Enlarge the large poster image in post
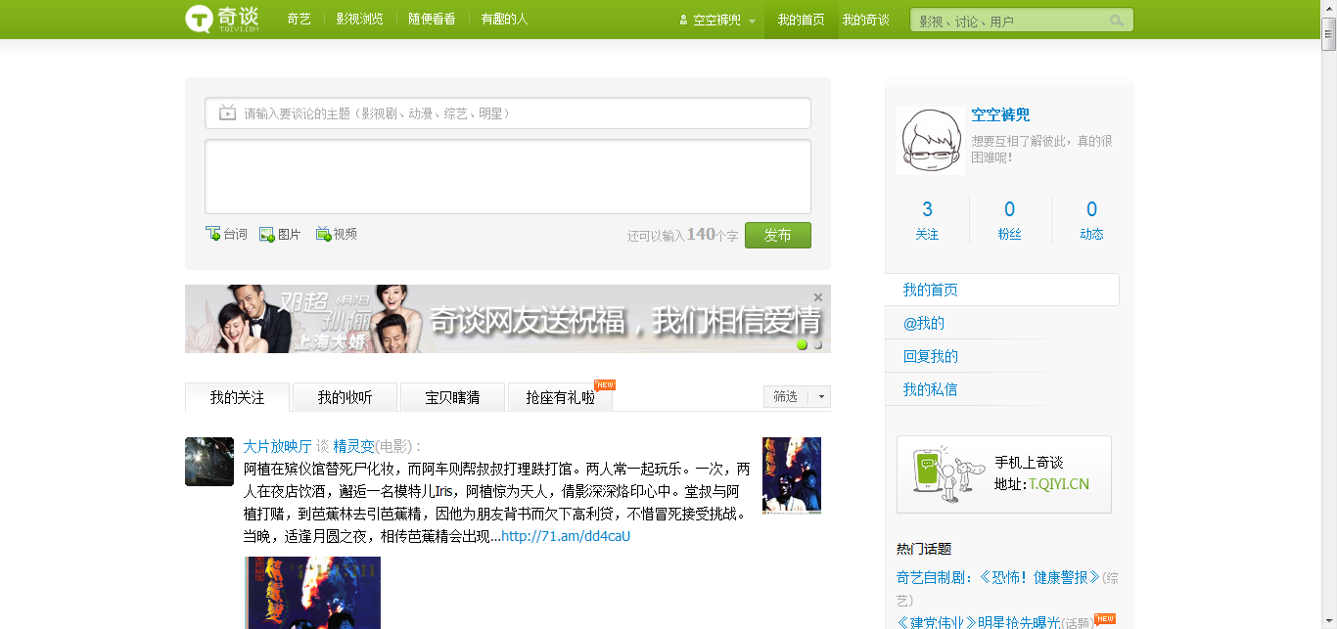 312,593
